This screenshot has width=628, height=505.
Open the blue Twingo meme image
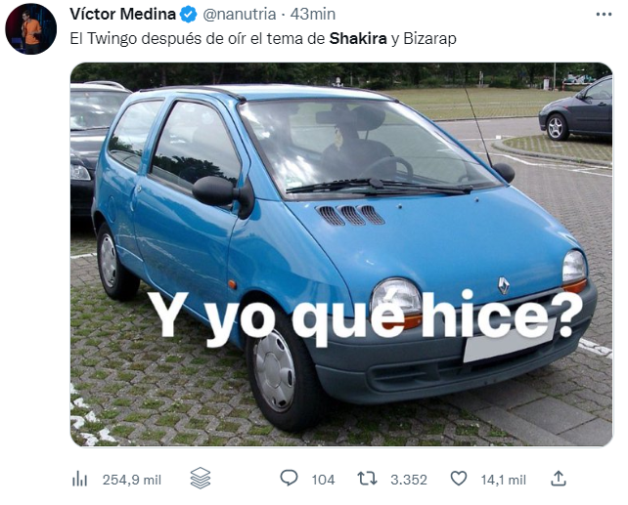pyautogui.click(x=341, y=254)
